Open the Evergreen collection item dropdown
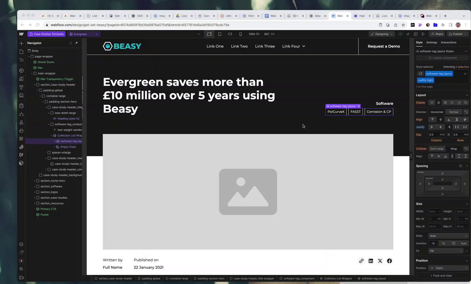 pos(84,34)
